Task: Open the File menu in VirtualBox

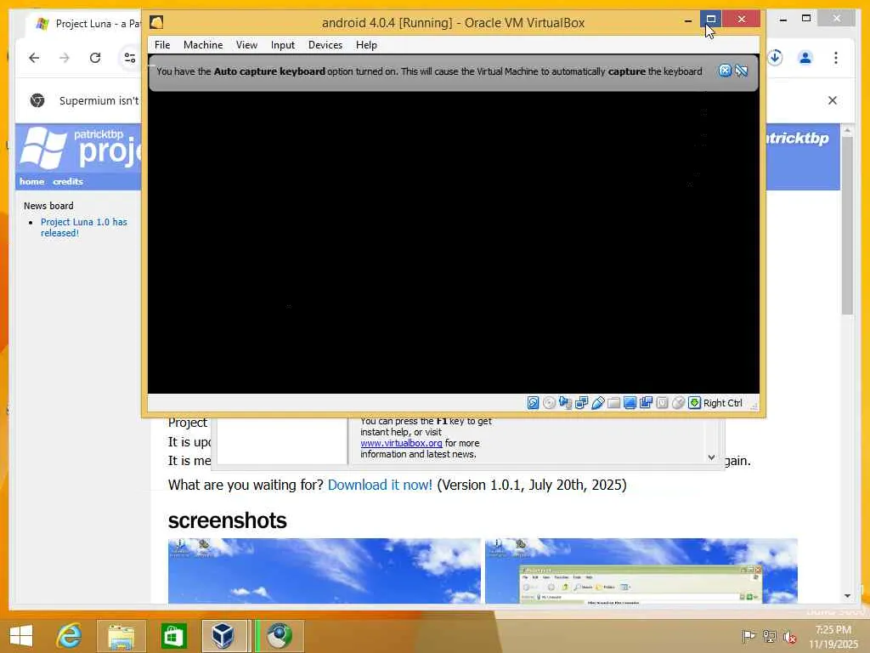Action: pyautogui.click(x=162, y=45)
